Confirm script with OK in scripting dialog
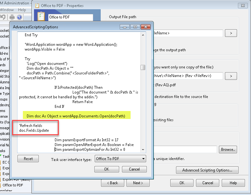 click(107, 169)
